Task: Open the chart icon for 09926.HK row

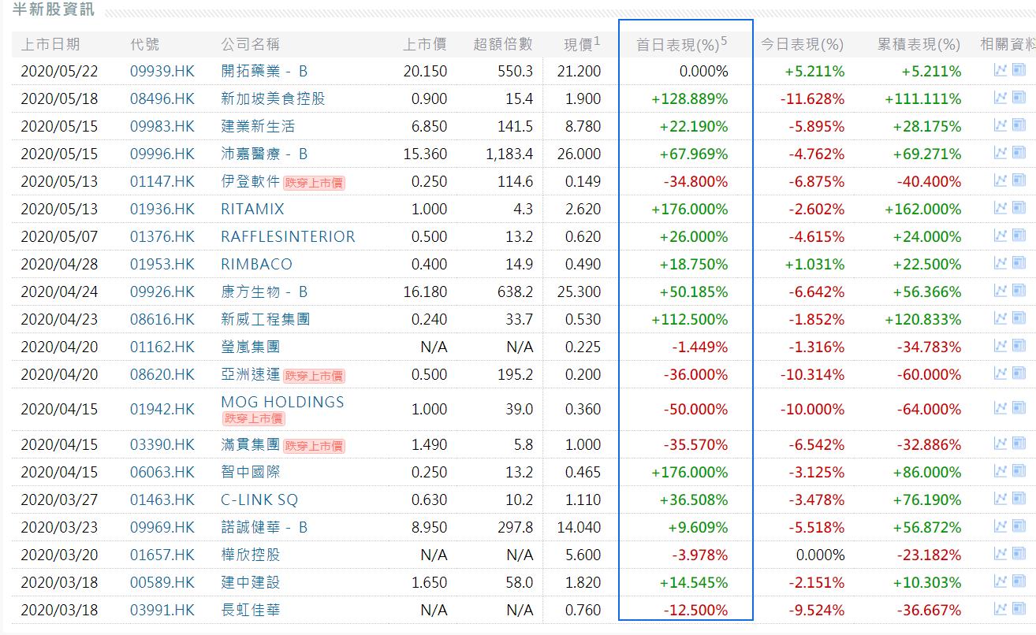Action: click(x=1001, y=291)
